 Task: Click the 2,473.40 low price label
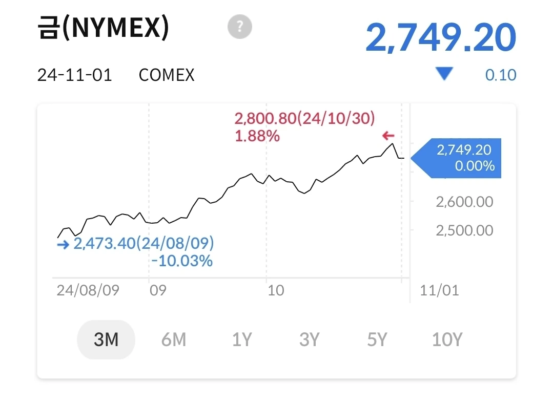pos(144,243)
